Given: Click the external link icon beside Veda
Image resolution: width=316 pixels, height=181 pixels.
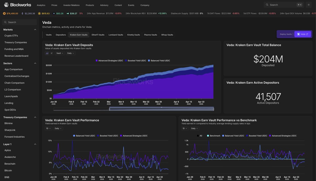Looking at the screenshot, I should [307, 34].
